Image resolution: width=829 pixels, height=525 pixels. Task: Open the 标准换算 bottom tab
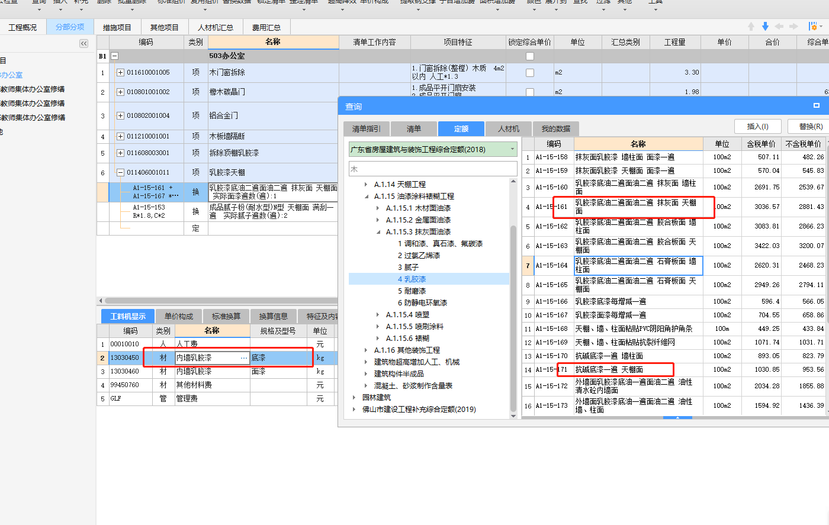[x=226, y=316]
